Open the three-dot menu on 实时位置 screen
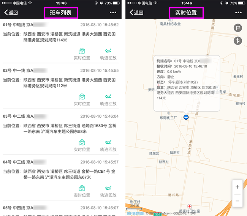 237,13
